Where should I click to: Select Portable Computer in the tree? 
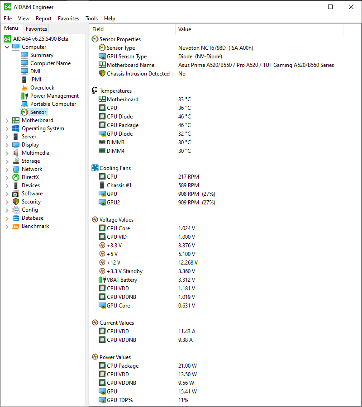pos(53,104)
